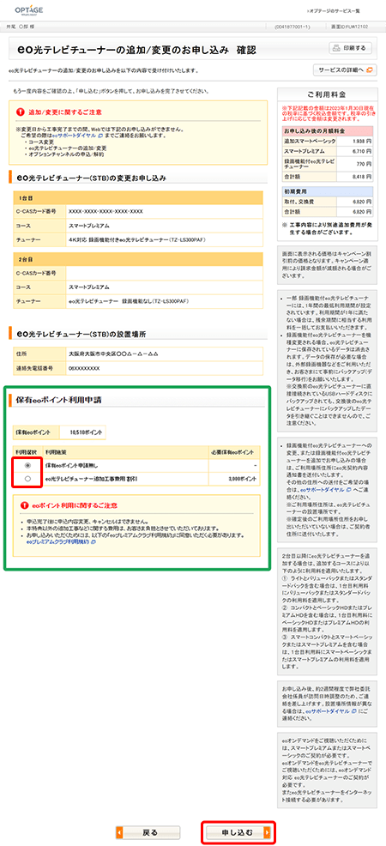Click the 3,000ポイント required points cell

234,479
